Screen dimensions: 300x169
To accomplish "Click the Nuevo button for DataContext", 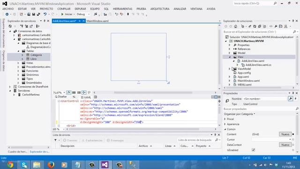I will (285, 145).
